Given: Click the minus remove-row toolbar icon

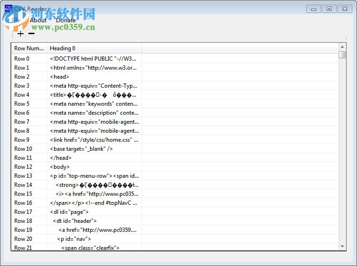Looking at the screenshot, I should [x=31, y=34].
